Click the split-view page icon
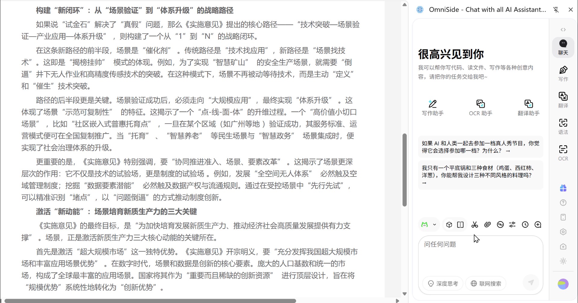 [x=460, y=225]
